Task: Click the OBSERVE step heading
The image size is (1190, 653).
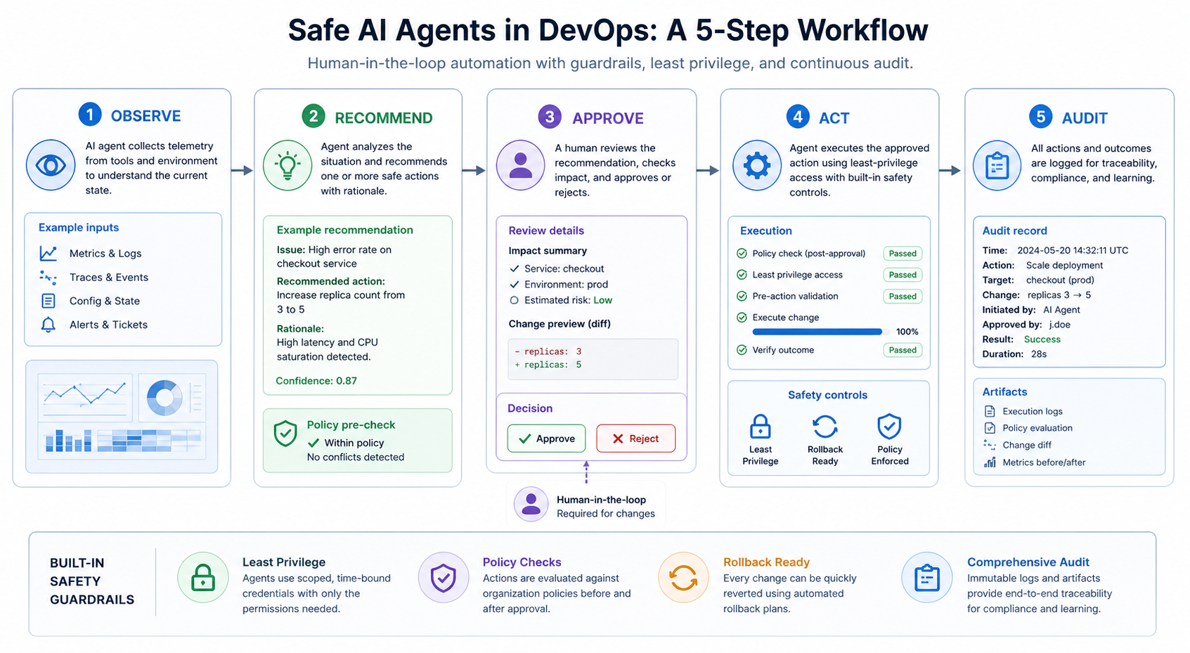Action: [x=145, y=116]
